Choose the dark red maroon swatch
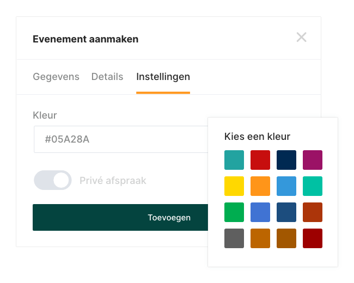The width and height of the screenshot is (354, 283). 313,238
